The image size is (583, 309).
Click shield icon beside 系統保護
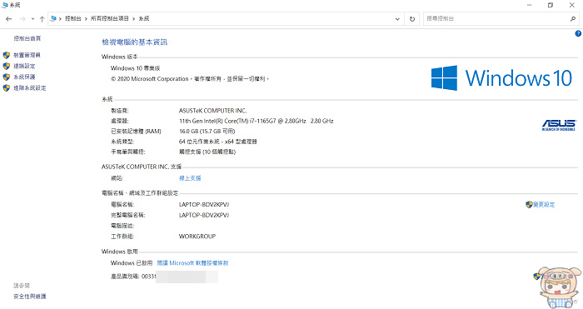click(7, 77)
